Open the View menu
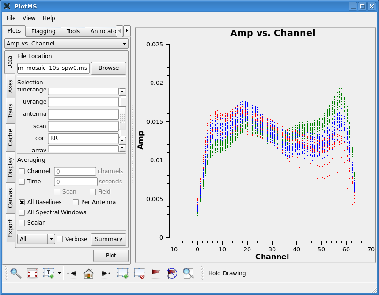Image resolution: width=379 pixels, height=295 pixels. pos(29,18)
